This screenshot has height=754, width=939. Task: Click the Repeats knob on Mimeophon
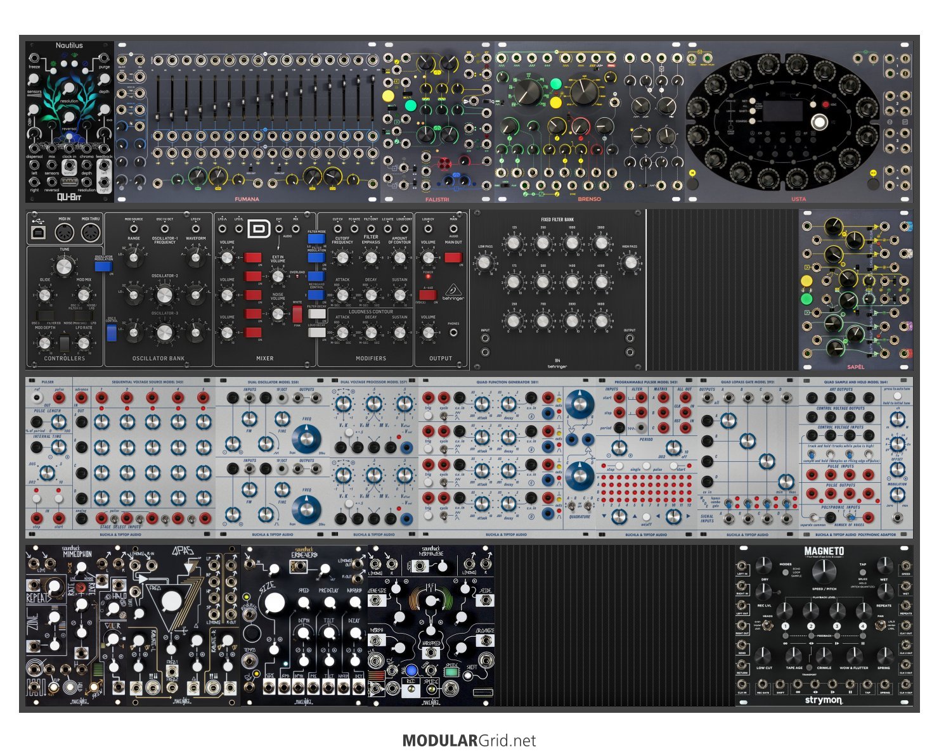(54, 588)
